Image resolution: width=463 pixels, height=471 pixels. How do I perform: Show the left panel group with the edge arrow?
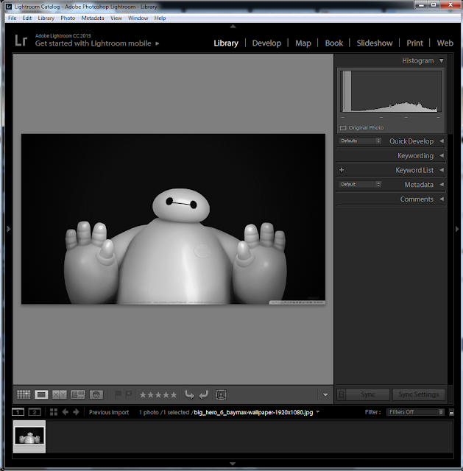[9, 229]
